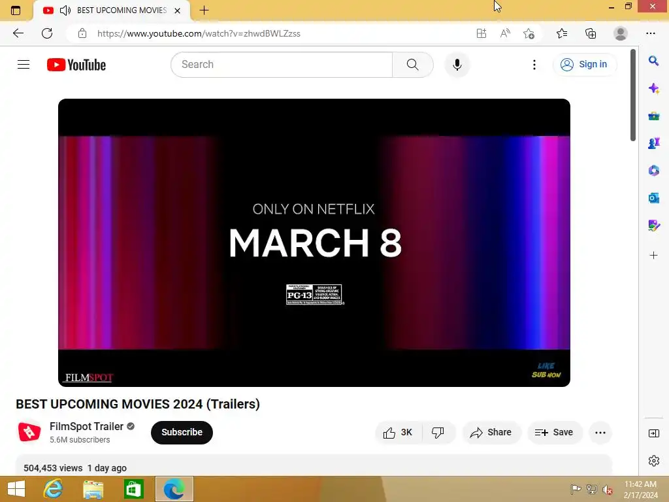Open Microsoft 365 sidebar icon
669x502 pixels.
(x=653, y=171)
